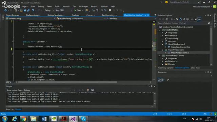The image size is (217, 122).
Task: Open the Diagnostic Tools side tab
Action: 215,20
